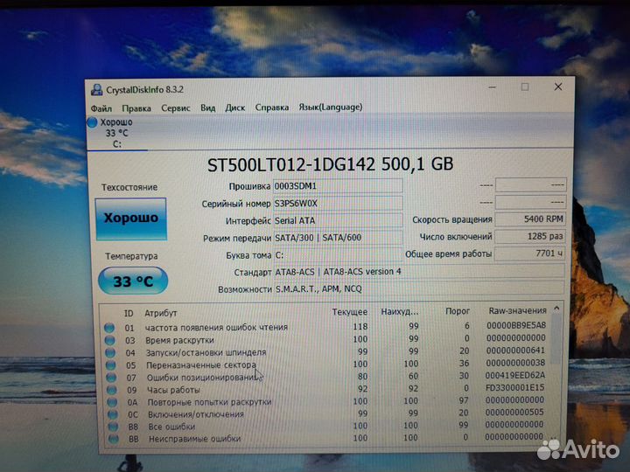
Task: Click the Текущее column header
Action: pos(349,312)
